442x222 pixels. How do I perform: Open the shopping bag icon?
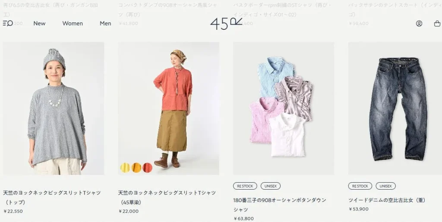tap(437, 23)
